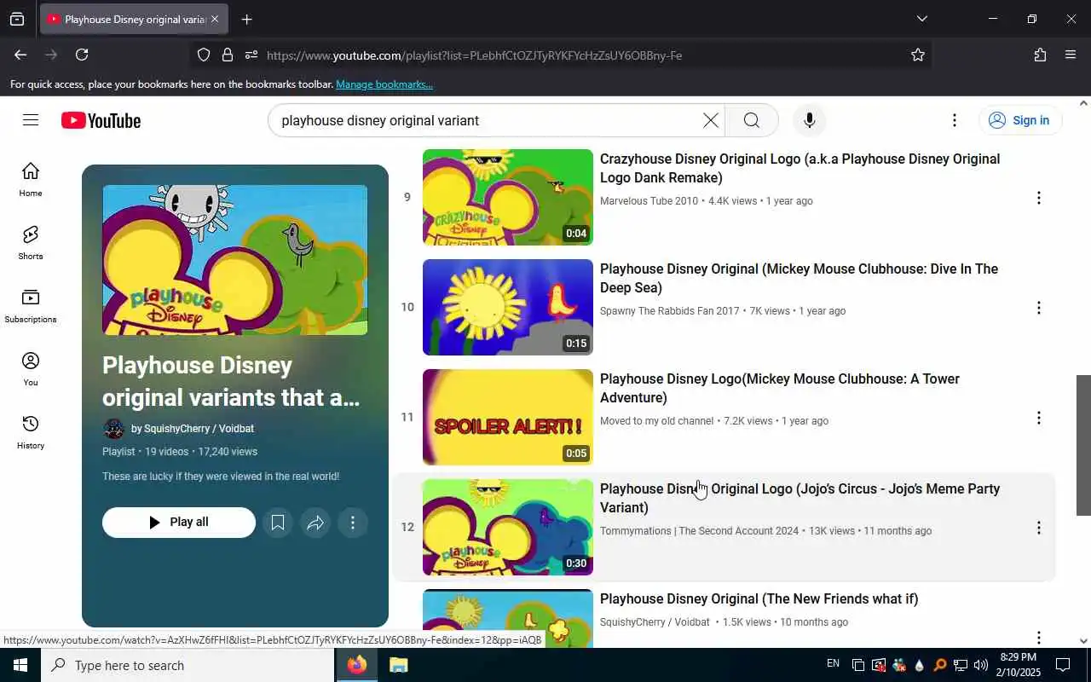Visit Spawny The Rabbids Fan 2017 channel

[x=670, y=311]
